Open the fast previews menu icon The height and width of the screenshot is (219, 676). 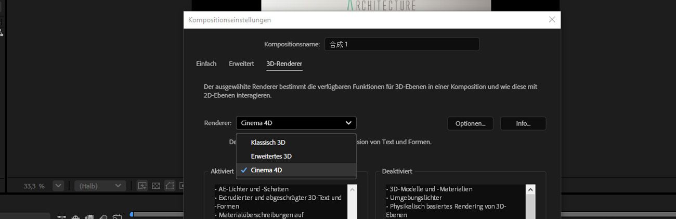click(142, 186)
